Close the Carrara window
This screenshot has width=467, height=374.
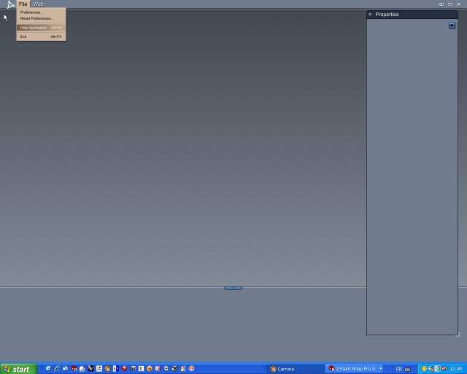pos(459,4)
